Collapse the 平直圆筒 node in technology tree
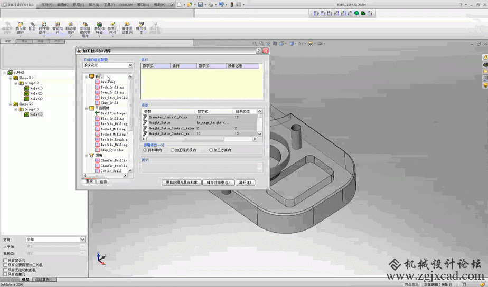The width and height of the screenshot is (488, 287). point(86,108)
